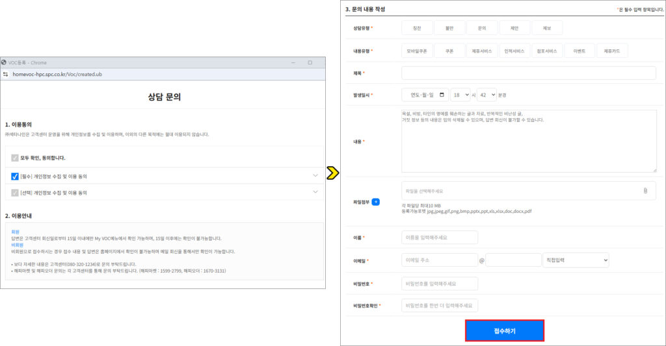Click the paperclip file attach icon
666x346 pixels.
645,191
